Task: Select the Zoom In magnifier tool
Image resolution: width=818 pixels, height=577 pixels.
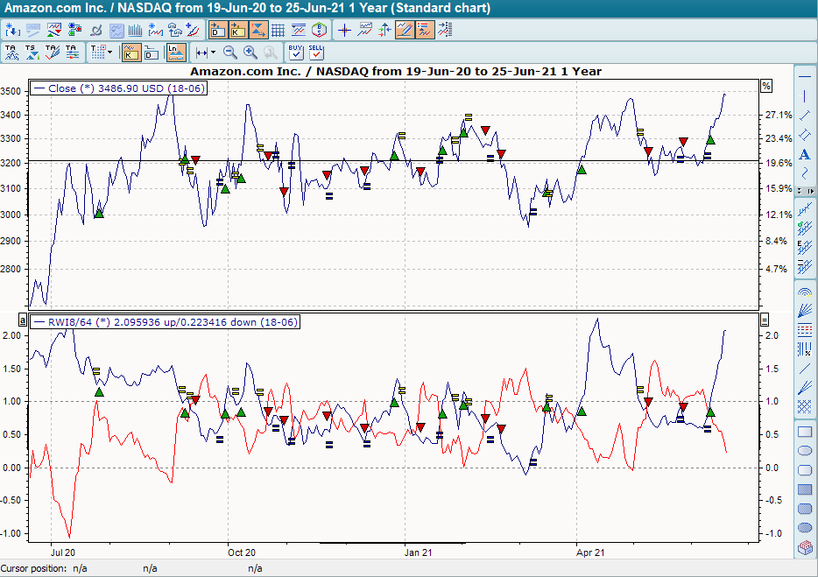Action: (248, 53)
